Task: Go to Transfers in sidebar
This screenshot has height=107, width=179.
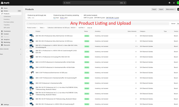Action: (x=7, y=25)
